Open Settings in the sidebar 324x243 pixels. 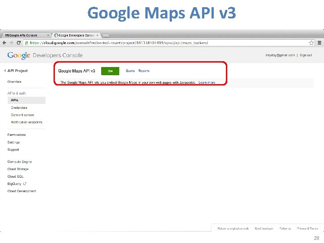13,142
